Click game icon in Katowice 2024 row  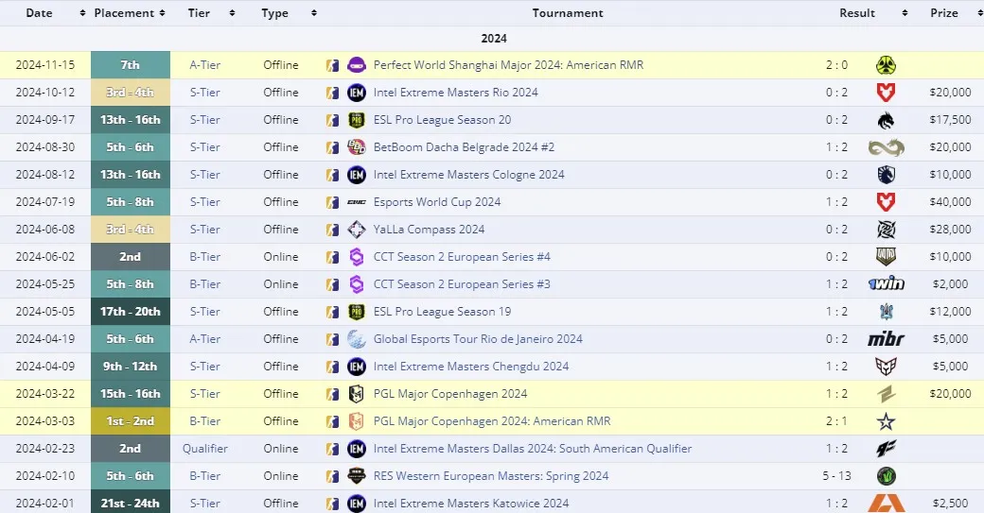333,504
